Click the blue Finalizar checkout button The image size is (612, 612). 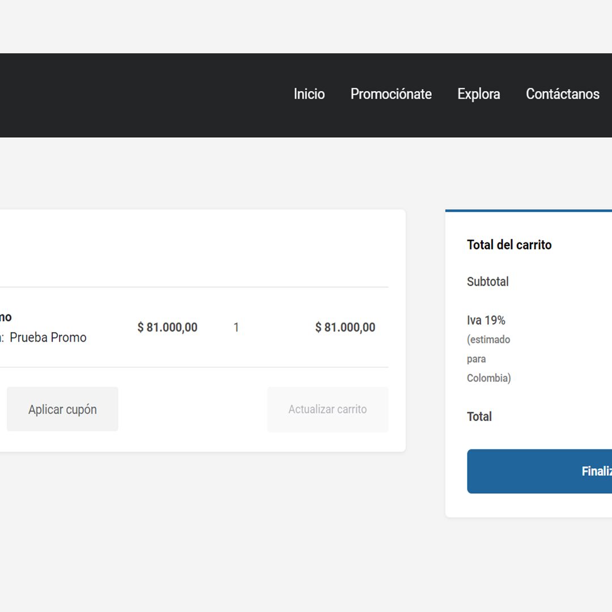click(539, 471)
